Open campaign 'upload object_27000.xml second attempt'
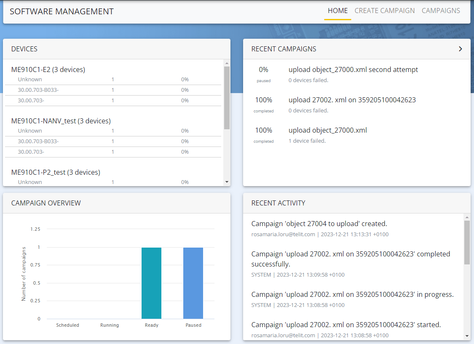 (353, 70)
